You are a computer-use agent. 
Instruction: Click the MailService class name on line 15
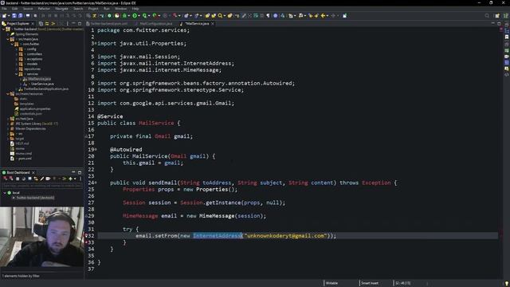click(156, 123)
